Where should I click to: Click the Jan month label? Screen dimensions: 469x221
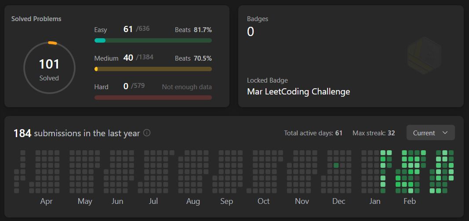click(375, 201)
